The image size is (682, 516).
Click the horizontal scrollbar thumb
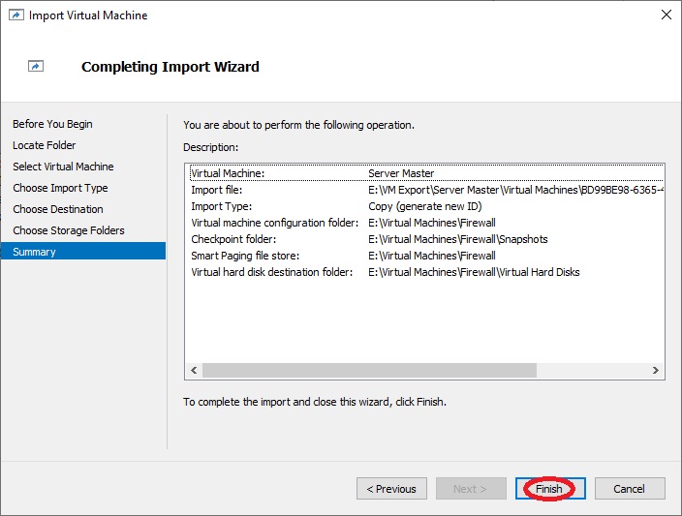tap(369, 370)
